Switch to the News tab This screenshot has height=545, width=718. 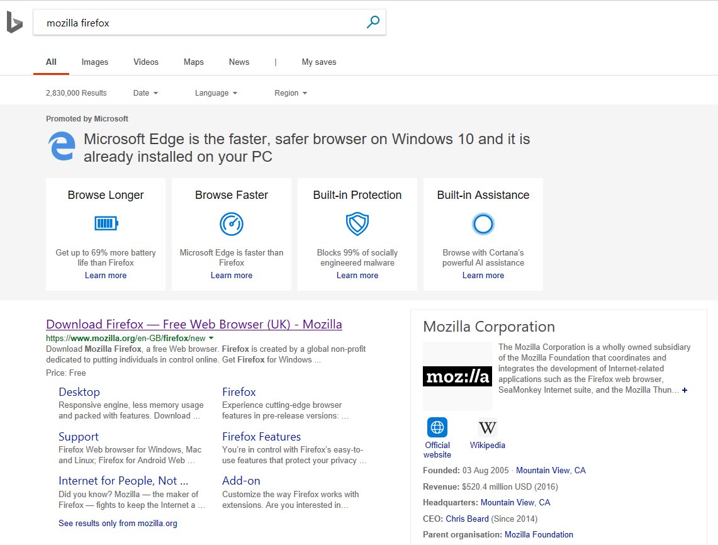[x=239, y=62]
